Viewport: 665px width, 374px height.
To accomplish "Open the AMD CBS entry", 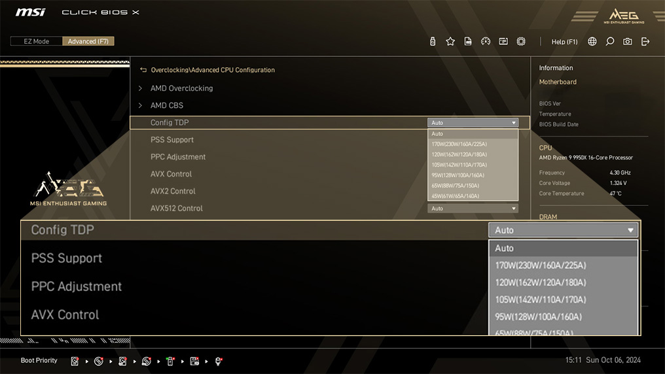I will pyautogui.click(x=167, y=105).
